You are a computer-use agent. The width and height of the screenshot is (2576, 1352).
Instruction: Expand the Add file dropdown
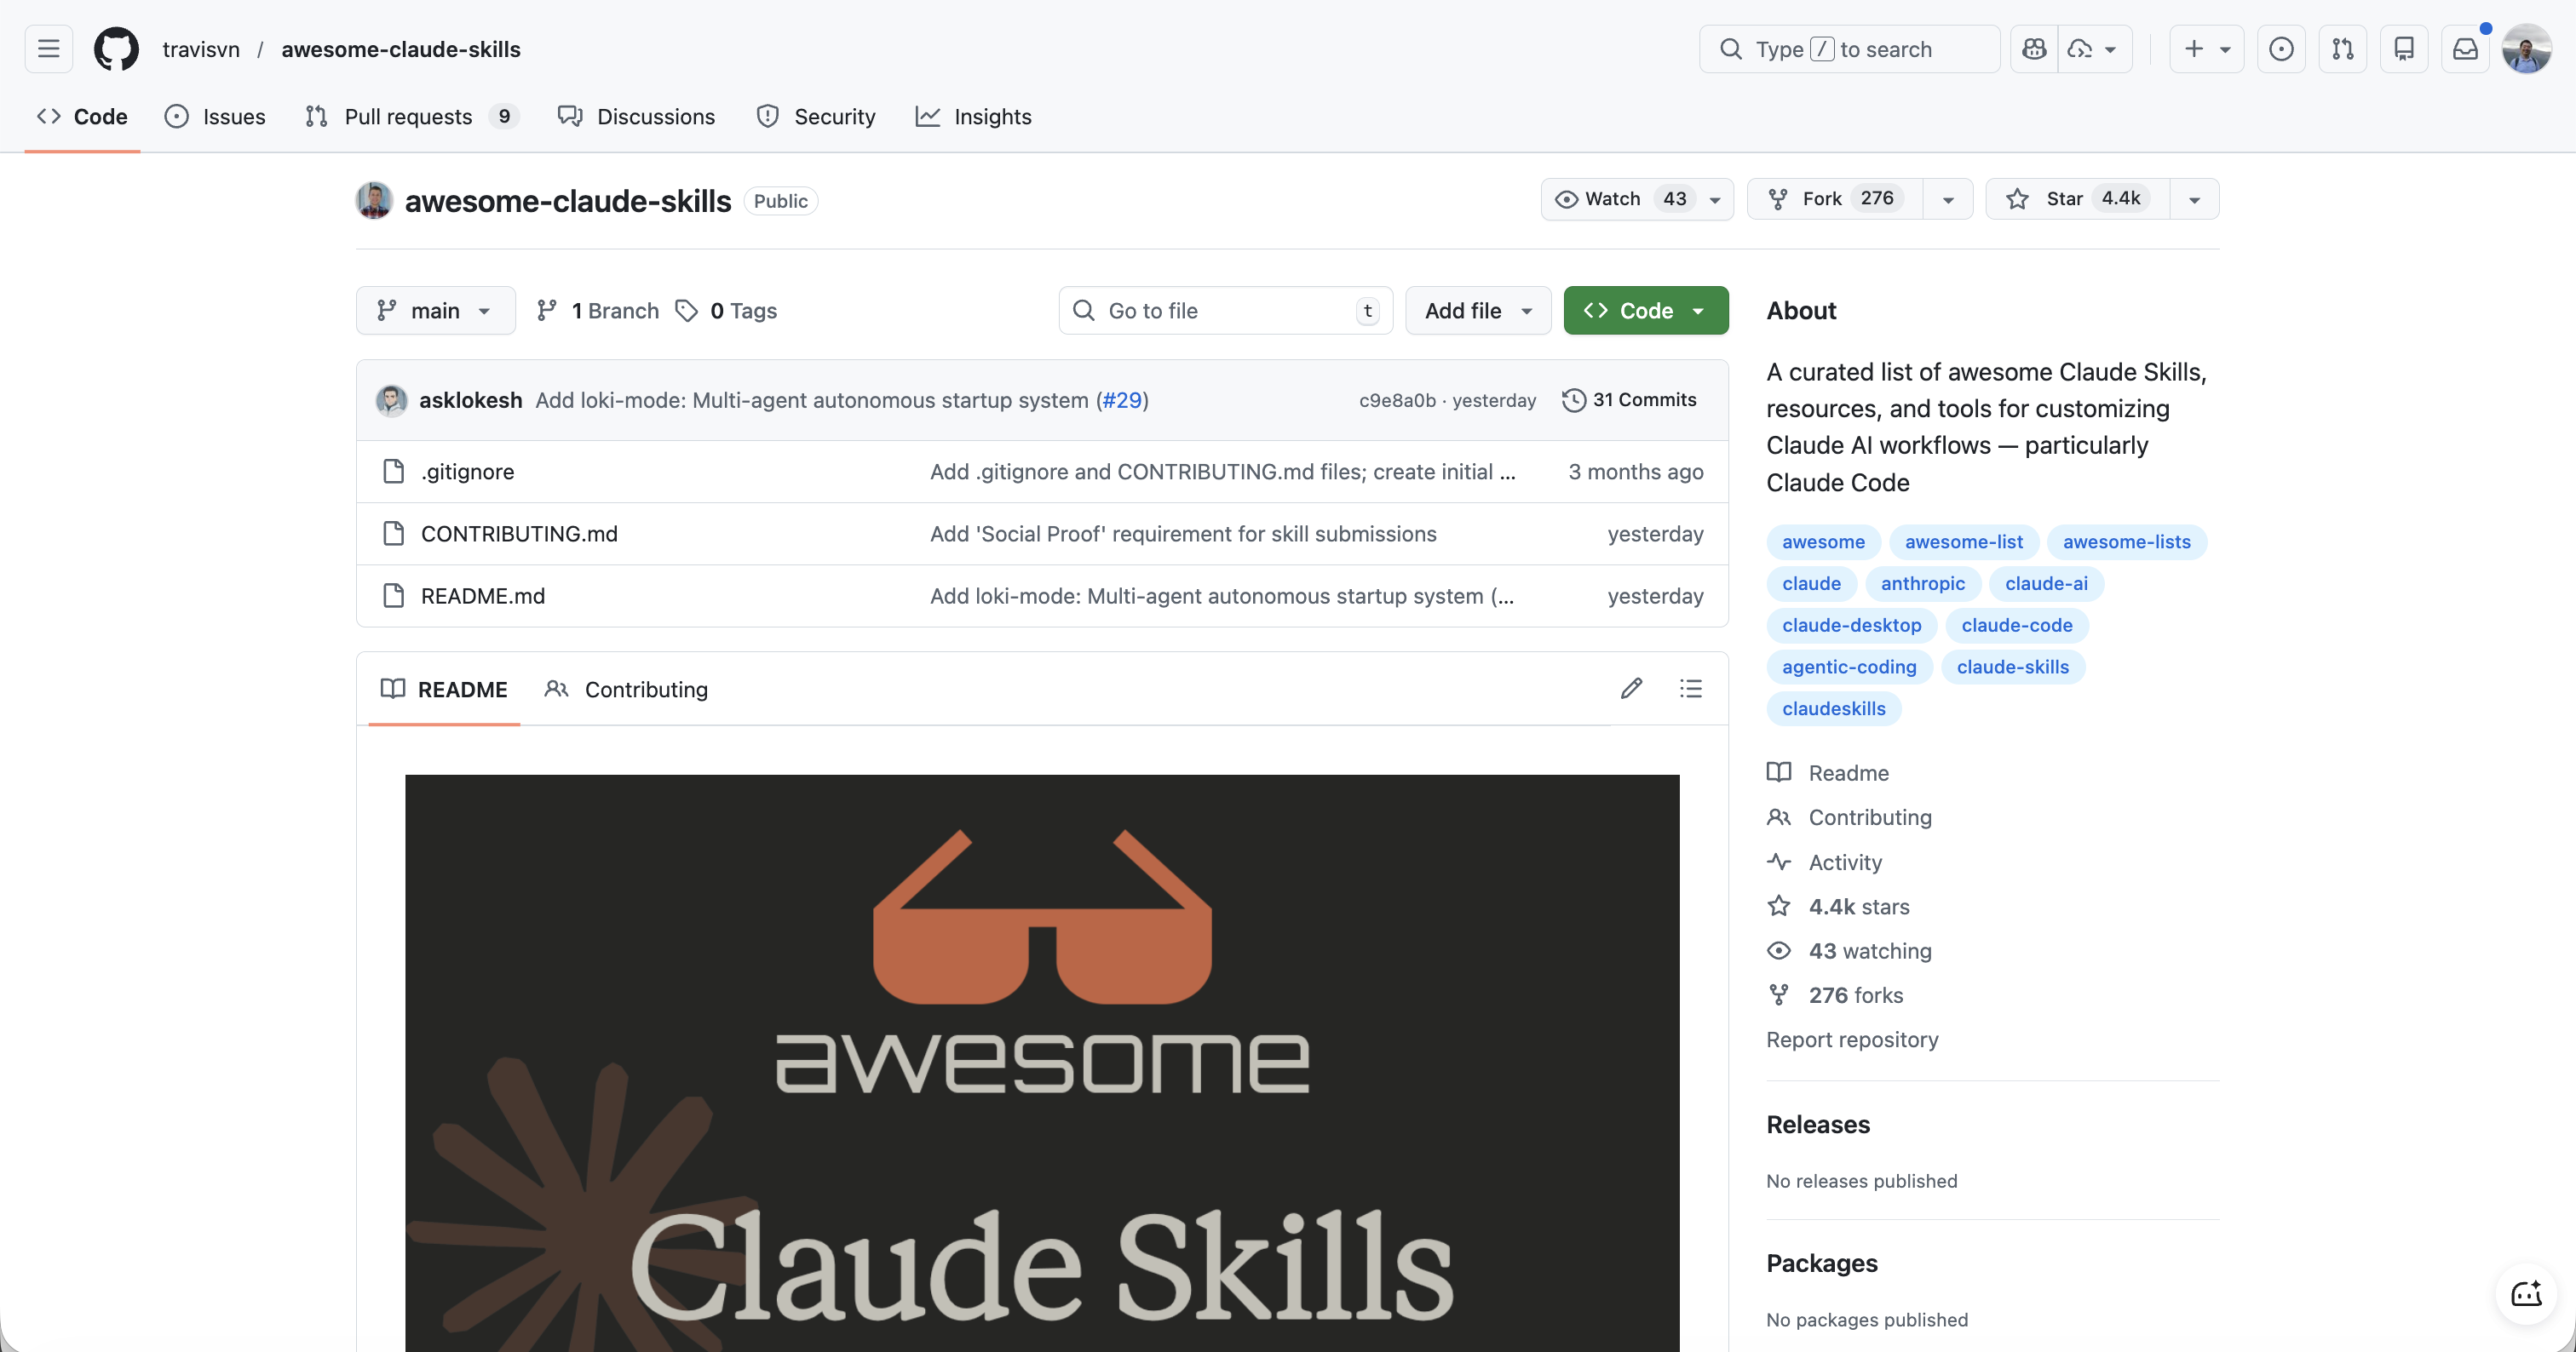[x=1477, y=311]
